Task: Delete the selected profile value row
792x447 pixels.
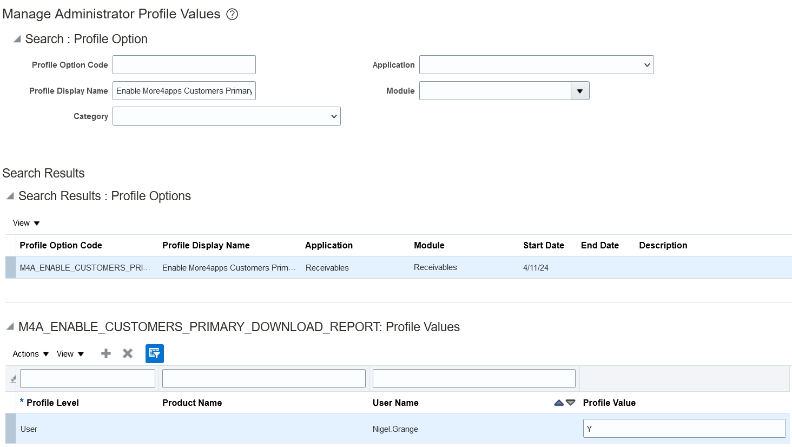Action: tap(128, 353)
